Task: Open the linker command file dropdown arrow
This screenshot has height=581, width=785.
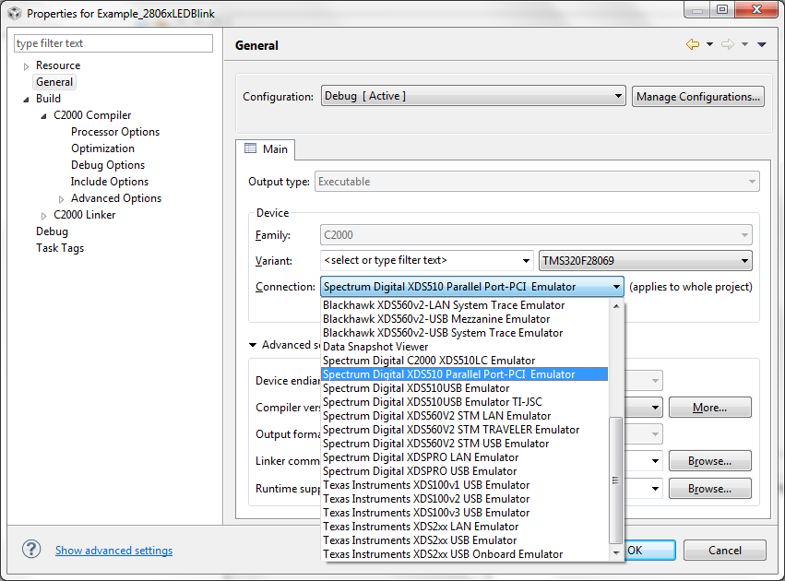Action: 655,461
